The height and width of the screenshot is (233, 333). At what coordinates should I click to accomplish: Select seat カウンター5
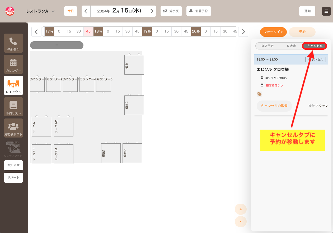click(x=104, y=84)
